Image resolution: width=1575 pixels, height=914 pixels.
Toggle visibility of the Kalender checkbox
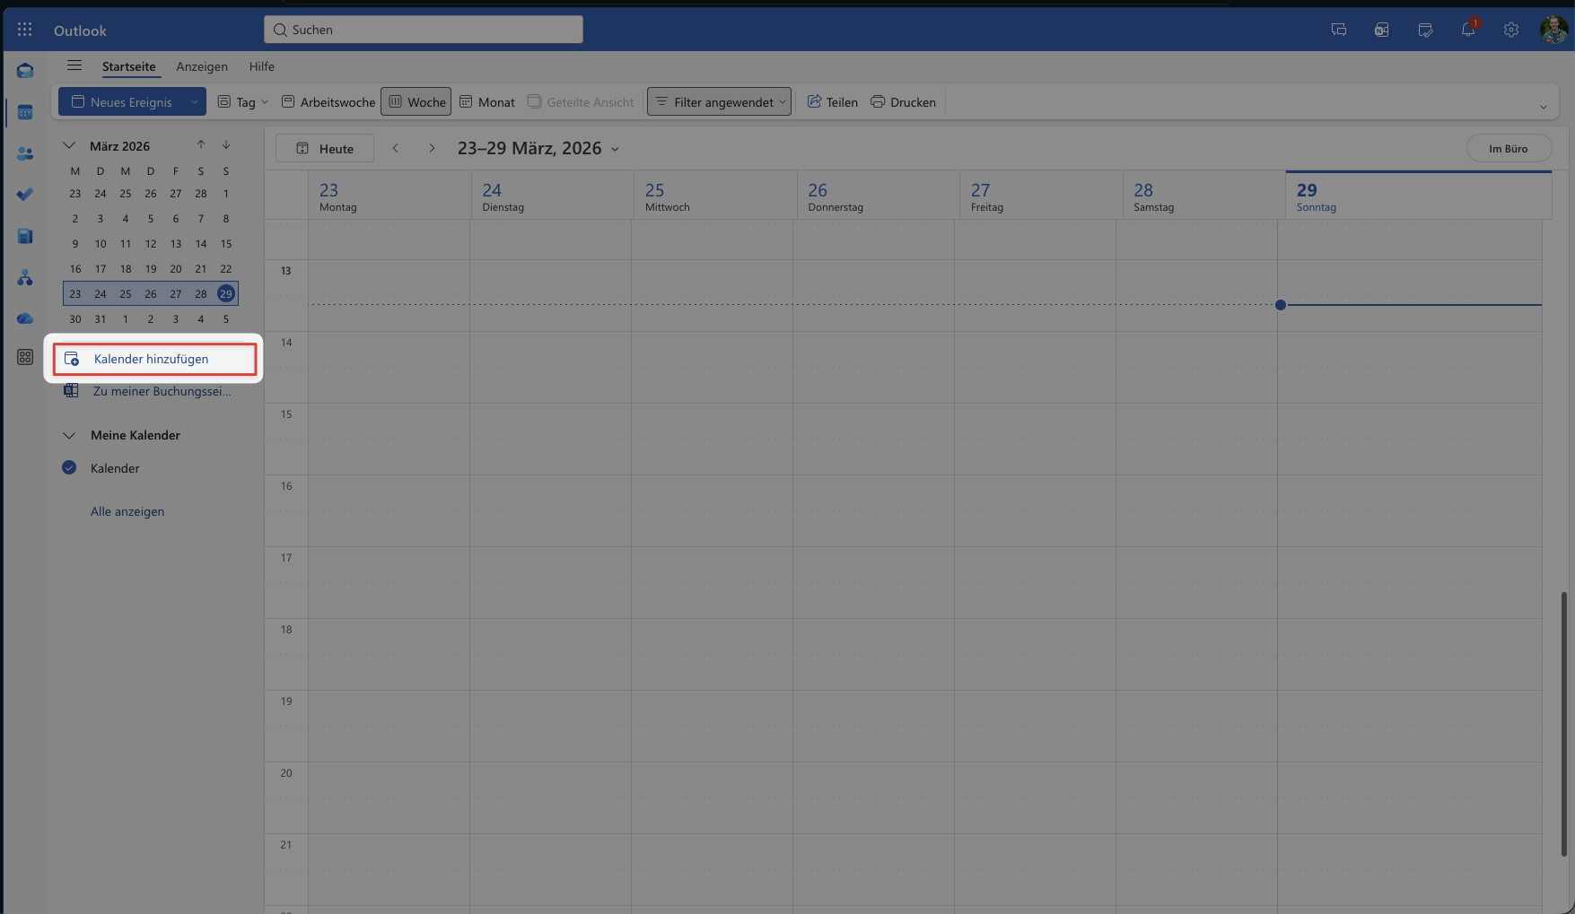point(69,467)
